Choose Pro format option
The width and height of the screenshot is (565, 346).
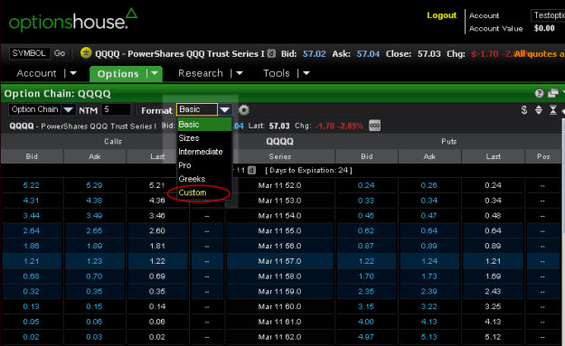pos(204,165)
